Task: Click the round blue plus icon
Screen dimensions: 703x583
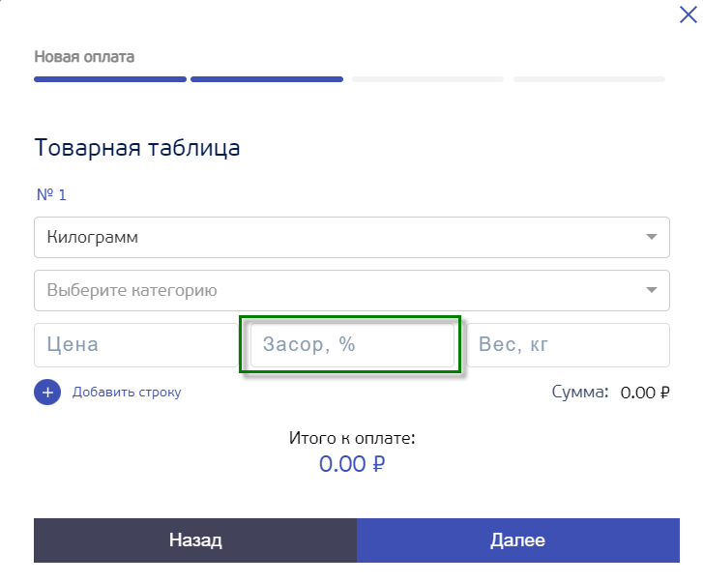Action: pyautogui.click(x=47, y=393)
